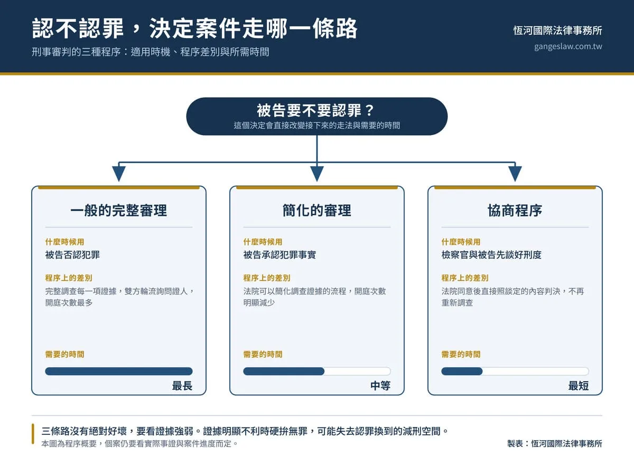The width and height of the screenshot is (634, 475).
Task: Click 什麼時候用 label in 協商程序 card
Action: click(461, 242)
